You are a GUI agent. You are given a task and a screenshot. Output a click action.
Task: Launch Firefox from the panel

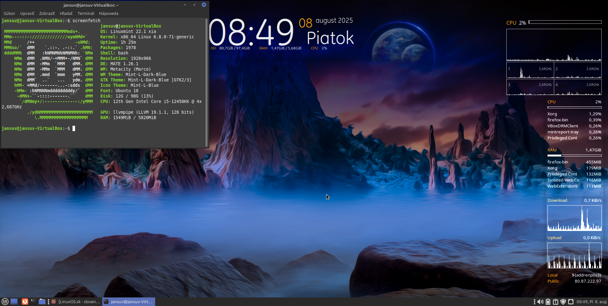point(25,302)
